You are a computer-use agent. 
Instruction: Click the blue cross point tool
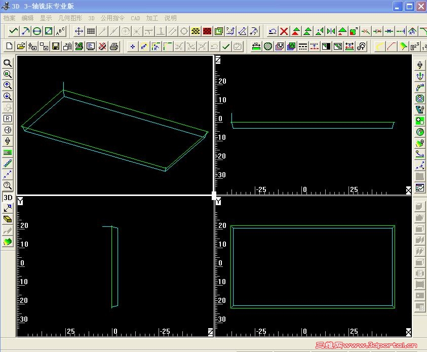click(133, 46)
